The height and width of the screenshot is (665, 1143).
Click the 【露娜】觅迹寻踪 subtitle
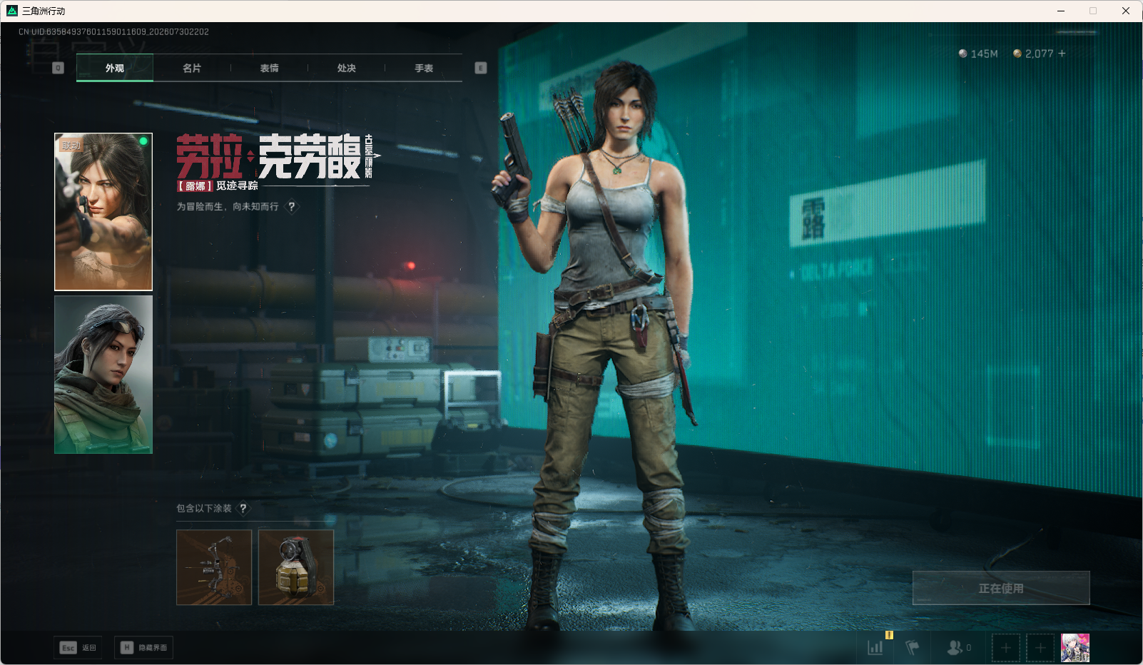218,186
